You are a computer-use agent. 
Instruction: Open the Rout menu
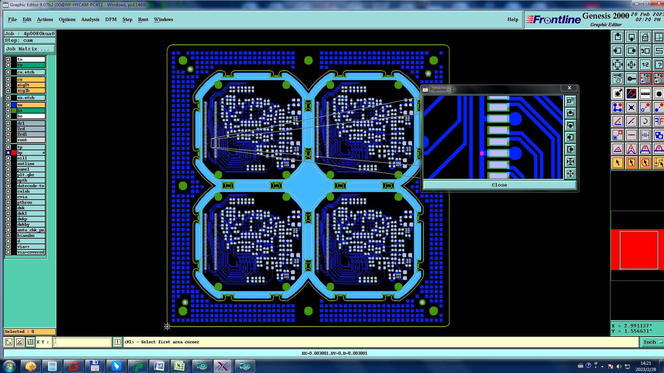(x=143, y=20)
